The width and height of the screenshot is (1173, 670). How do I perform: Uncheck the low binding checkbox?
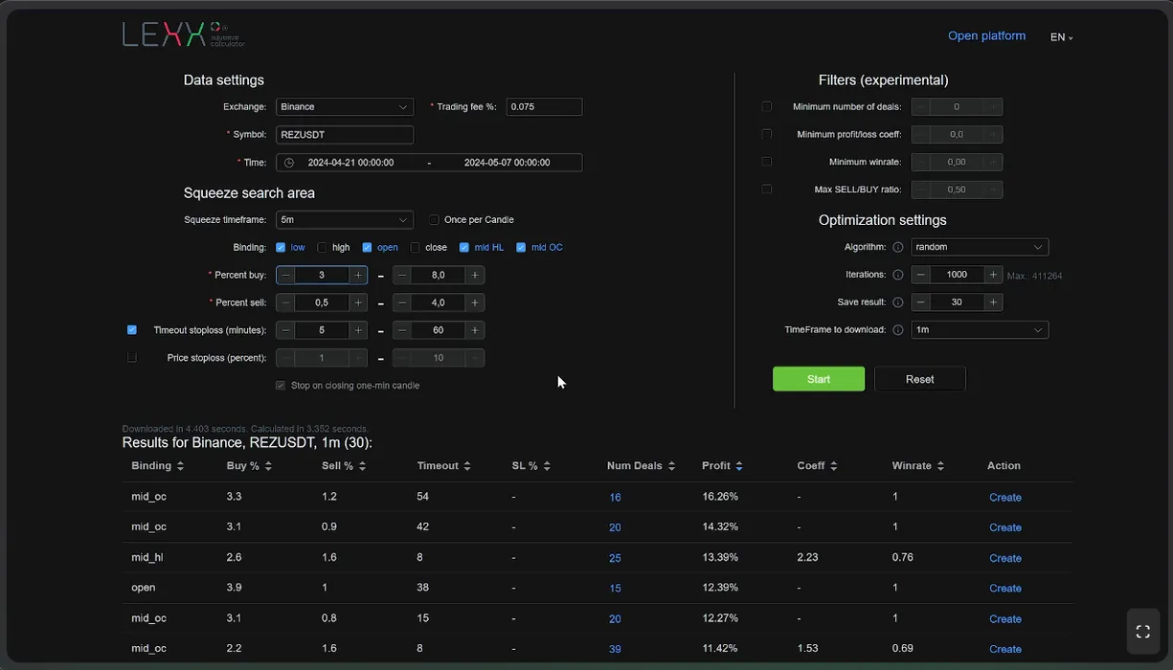[281, 247]
